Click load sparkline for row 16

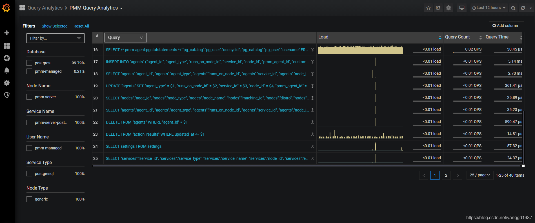(361, 50)
